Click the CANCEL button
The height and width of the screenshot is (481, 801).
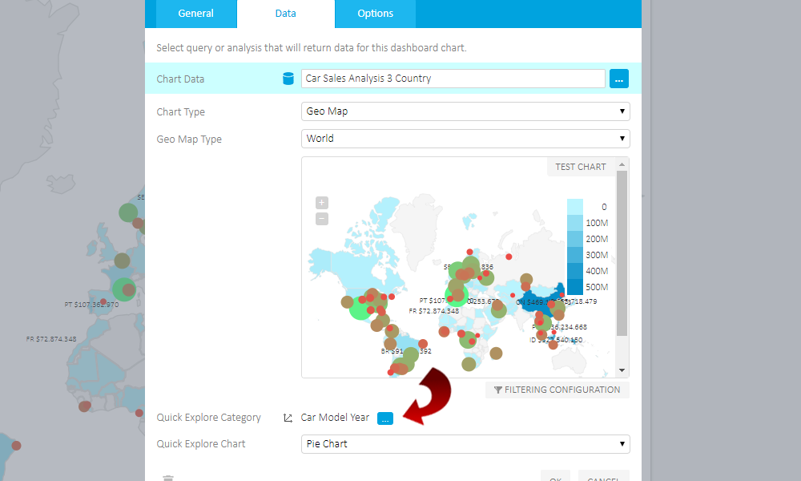(x=603, y=477)
